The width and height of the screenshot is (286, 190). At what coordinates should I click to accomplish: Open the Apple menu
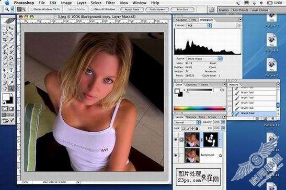[7, 3]
